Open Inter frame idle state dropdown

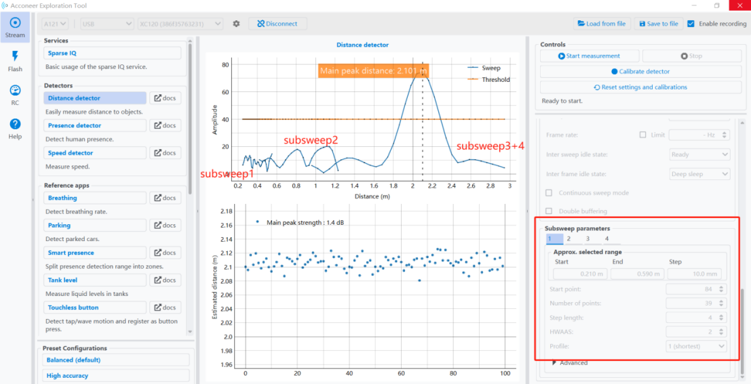tap(699, 174)
